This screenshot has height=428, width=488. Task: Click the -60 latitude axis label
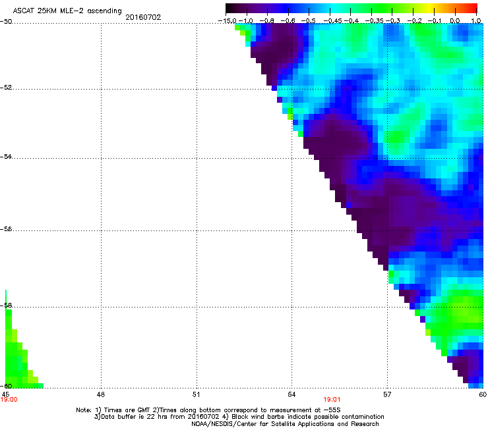click(6, 386)
